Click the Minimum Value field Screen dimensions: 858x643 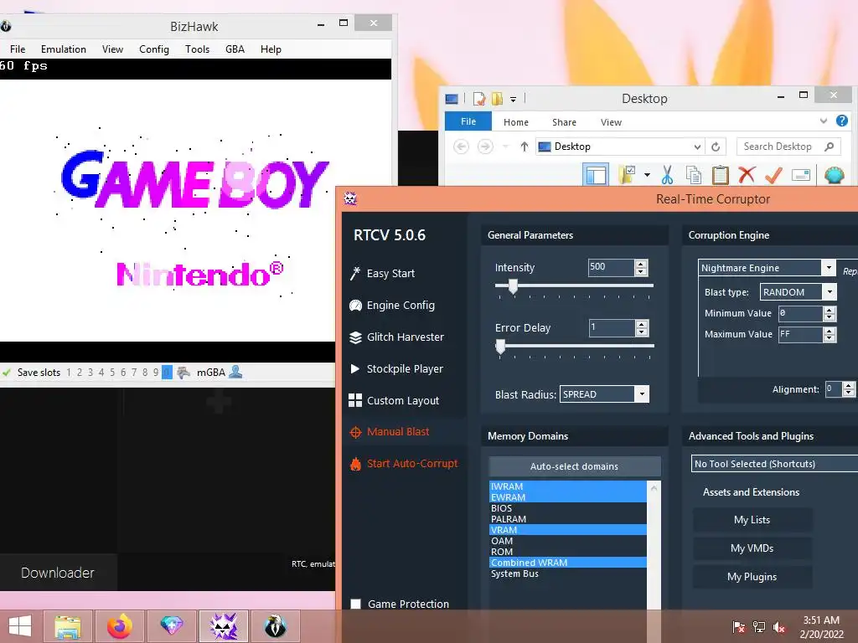tap(800, 313)
